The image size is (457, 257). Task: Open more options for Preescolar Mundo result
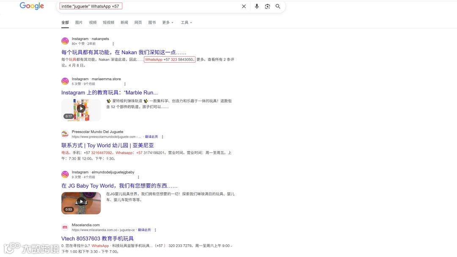point(162,137)
